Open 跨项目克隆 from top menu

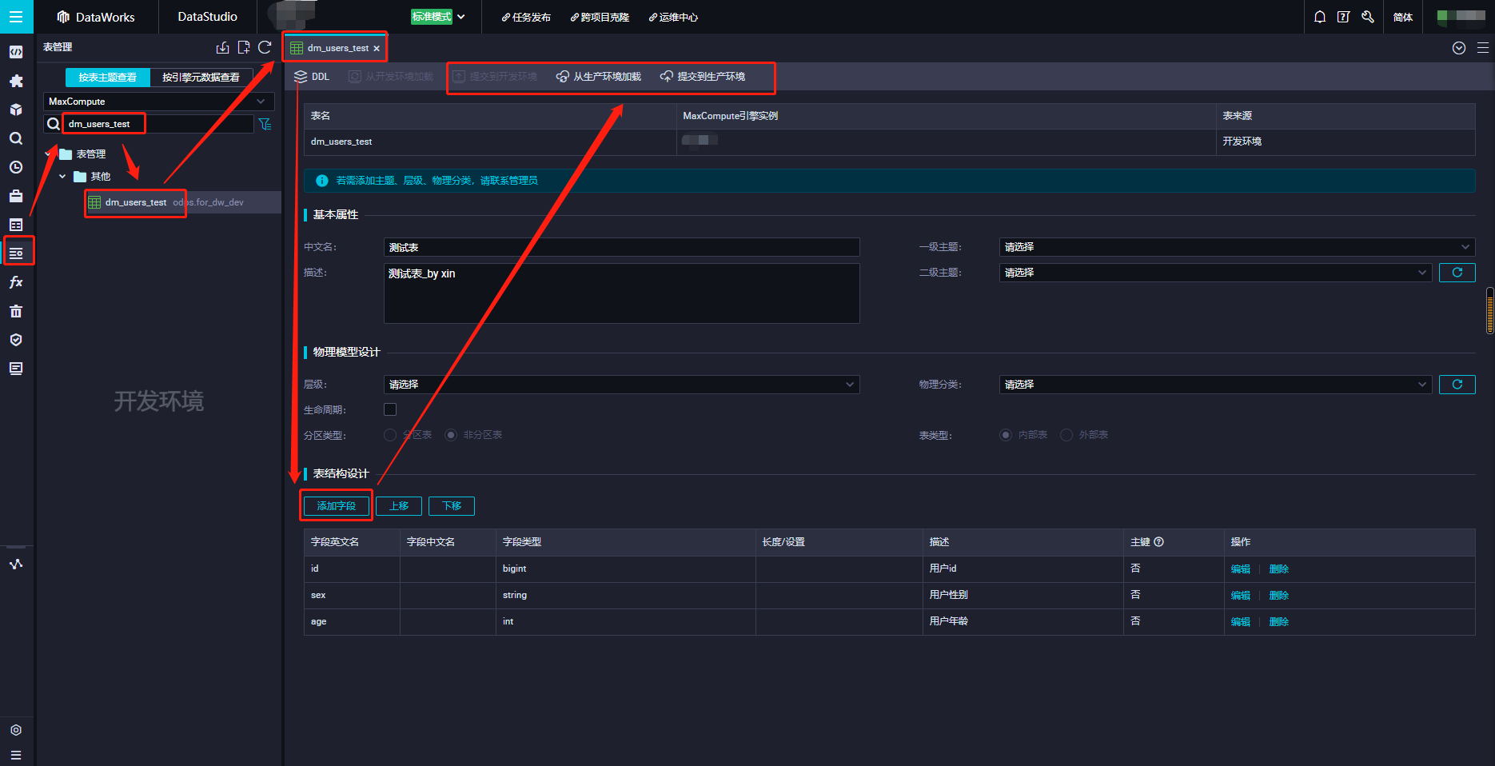pos(600,17)
